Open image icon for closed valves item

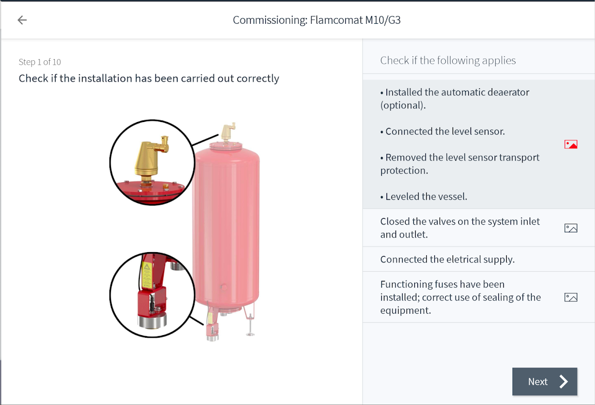(571, 228)
